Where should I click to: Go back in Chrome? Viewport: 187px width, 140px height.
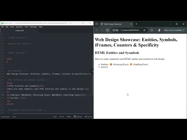pos(97,30)
